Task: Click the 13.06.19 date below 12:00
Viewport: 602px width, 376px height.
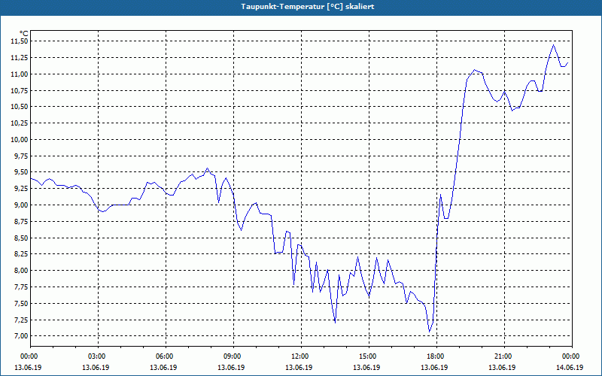Action: tap(299, 367)
